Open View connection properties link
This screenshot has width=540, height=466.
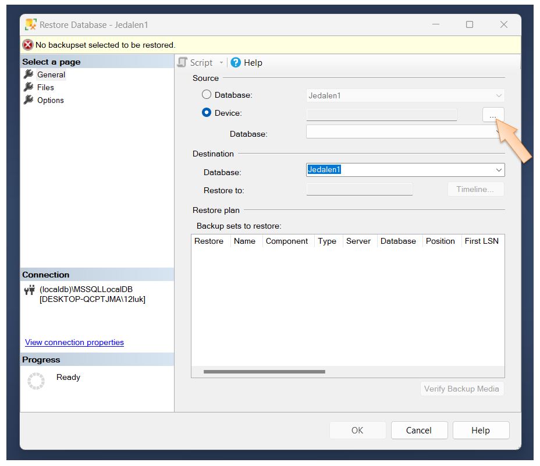point(74,343)
